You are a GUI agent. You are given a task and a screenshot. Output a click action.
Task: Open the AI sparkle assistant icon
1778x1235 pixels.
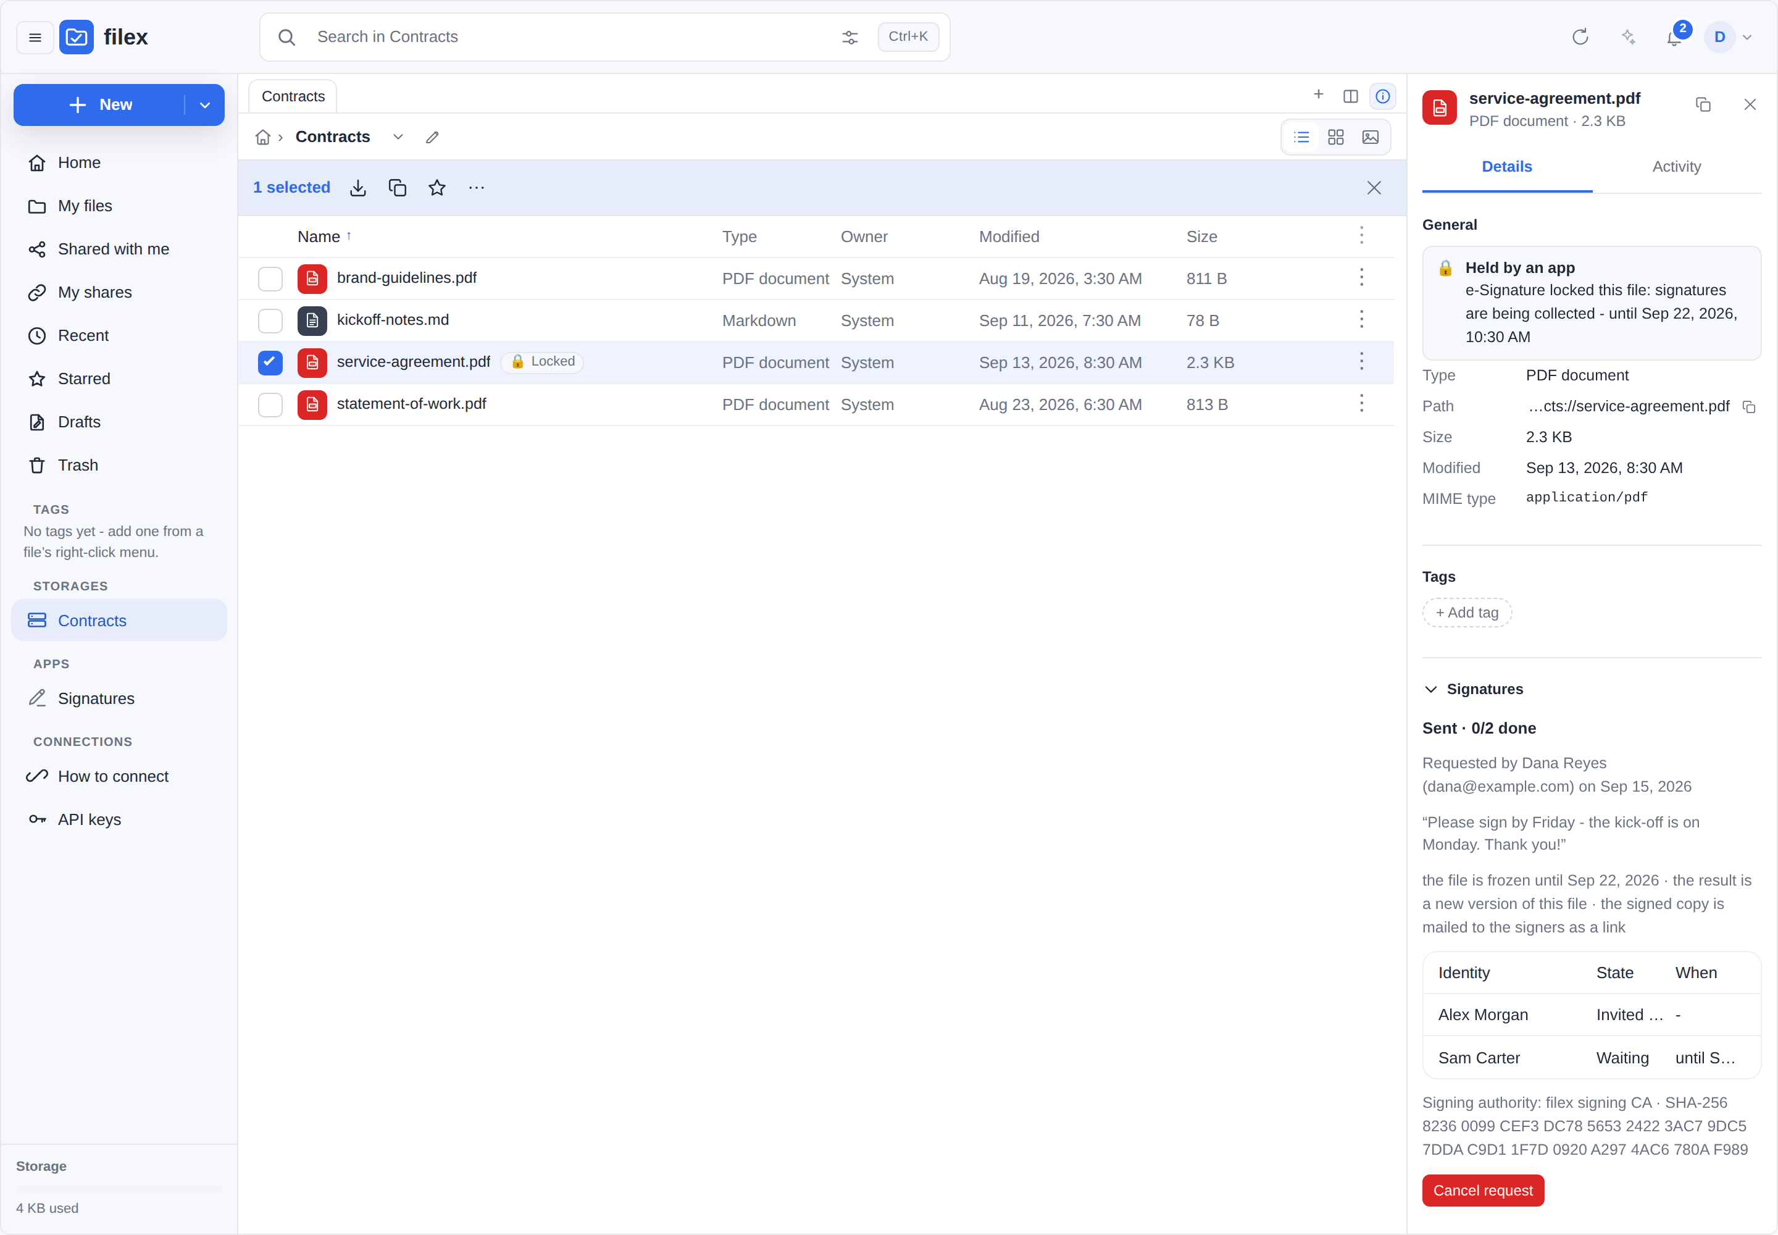[x=1628, y=37]
